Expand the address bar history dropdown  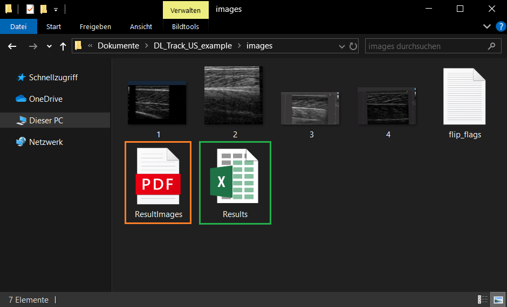pos(341,46)
